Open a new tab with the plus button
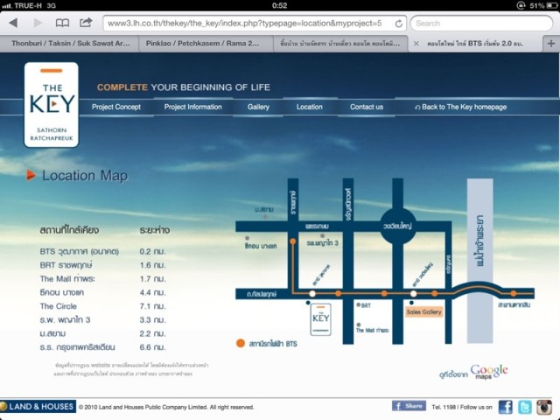 coord(550,43)
